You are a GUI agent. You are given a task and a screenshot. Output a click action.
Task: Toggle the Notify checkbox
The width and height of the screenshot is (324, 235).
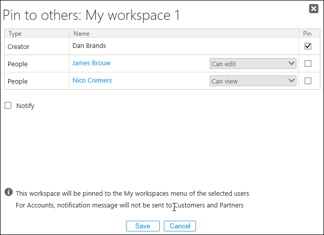point(8,106)
